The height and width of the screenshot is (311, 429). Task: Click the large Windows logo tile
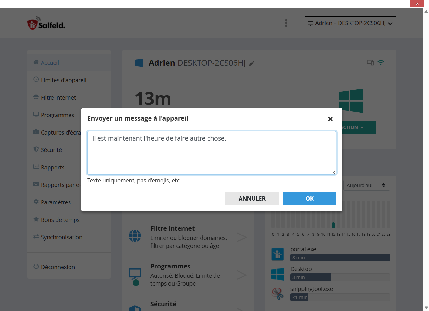tap(351, 101)
